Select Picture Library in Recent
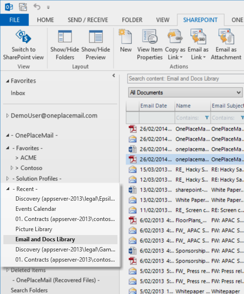 coord(34,229)
